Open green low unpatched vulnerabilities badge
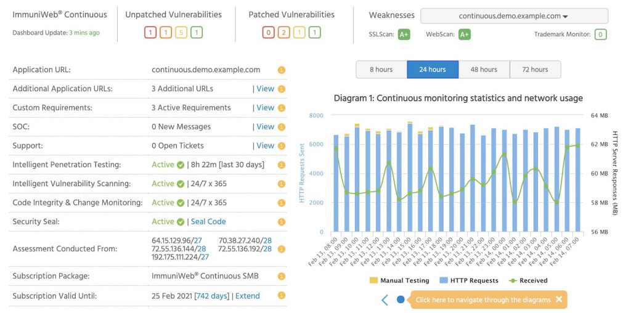This screenshot has height=313, width=631. coord(197,33)
